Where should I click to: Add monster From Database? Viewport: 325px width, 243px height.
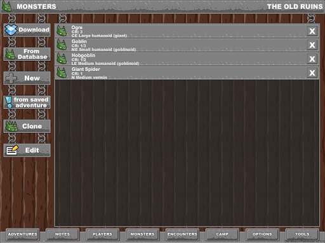click(x=27, y=54)
